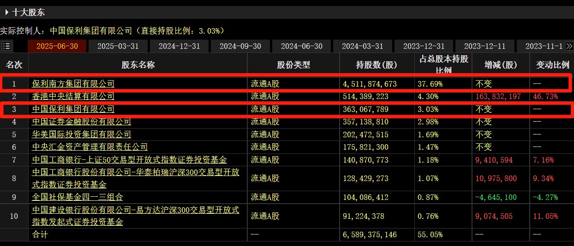Viewport: 574px width, 246px height.
Task: Click the 变动比例 column header
Action: pos(552,65)
